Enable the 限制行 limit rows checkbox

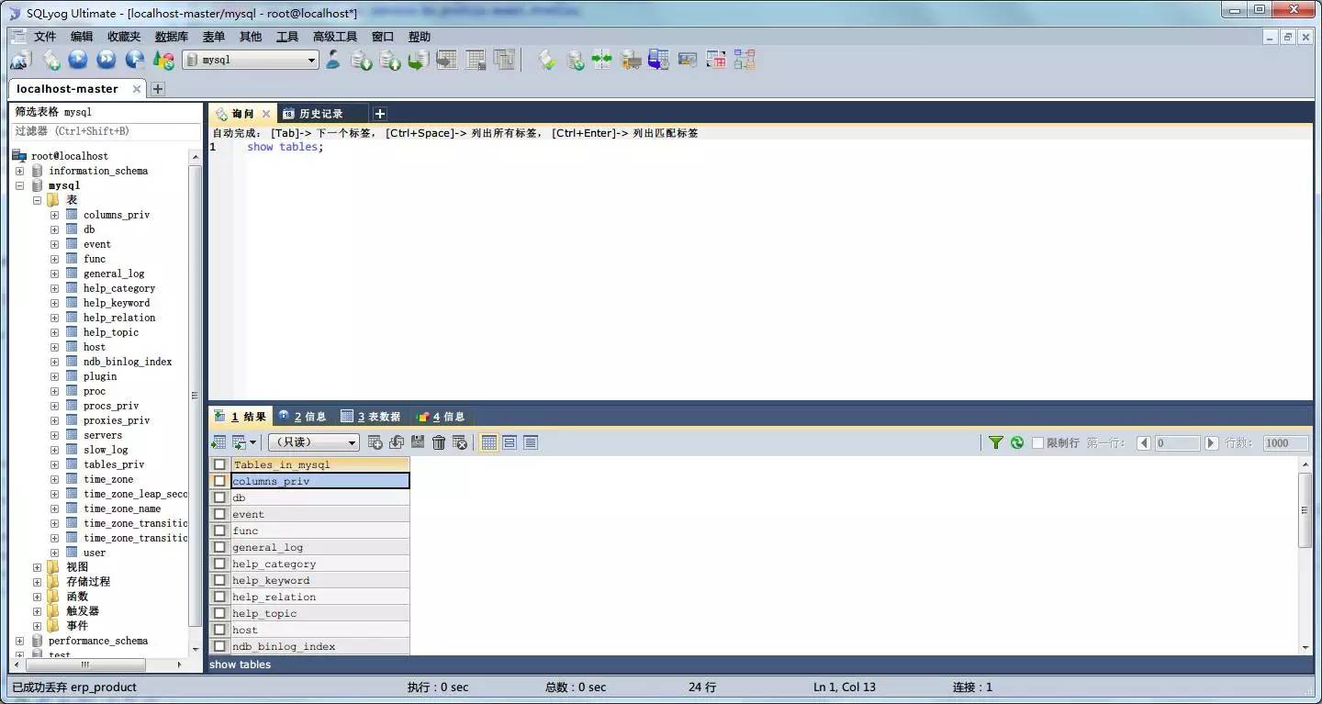pos(1037,442)
